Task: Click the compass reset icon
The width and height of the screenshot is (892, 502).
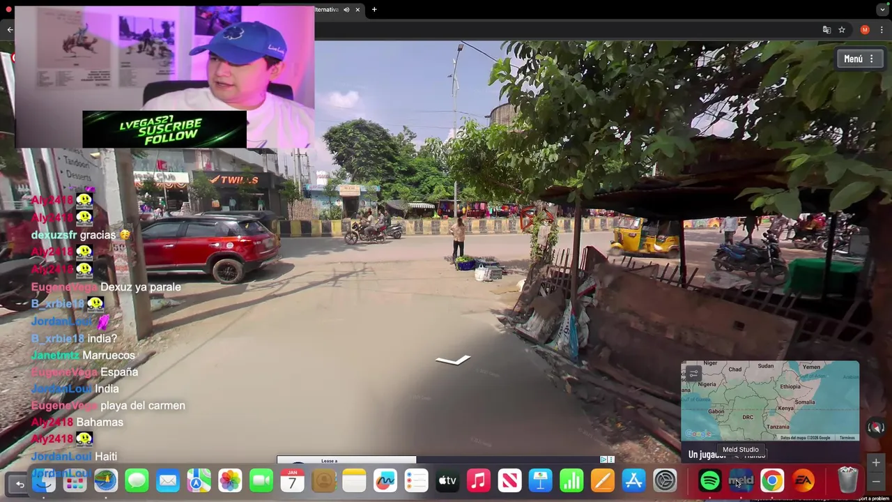Action: pyautogui.click(x=876, y=428)
